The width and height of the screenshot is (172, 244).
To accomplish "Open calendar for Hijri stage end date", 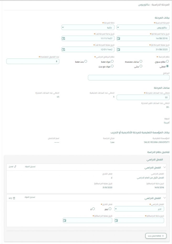I will [63, 50].
